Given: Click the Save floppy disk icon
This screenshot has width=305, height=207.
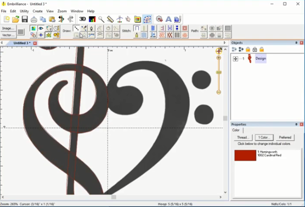Looking at the screenshot, I should pos(24,19).
